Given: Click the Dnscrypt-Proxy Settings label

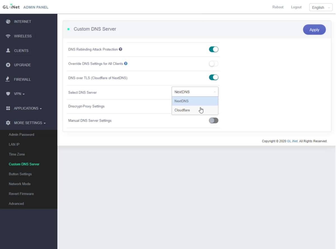Looking at the screenshot, I should click(x=86, y=106).
